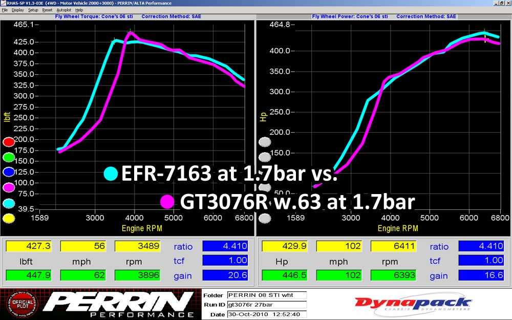Open the Reset menu
This screenshot has width=512, height=320.
click(47, 10)
